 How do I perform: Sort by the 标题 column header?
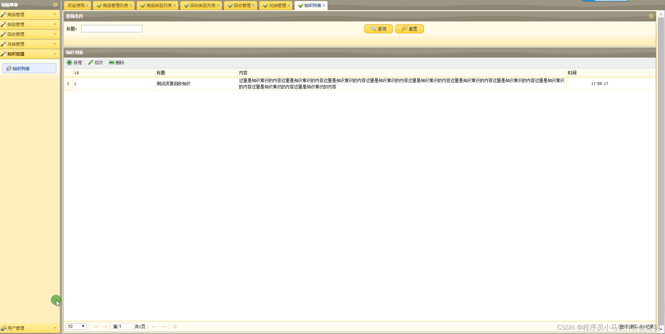[196, 73]
